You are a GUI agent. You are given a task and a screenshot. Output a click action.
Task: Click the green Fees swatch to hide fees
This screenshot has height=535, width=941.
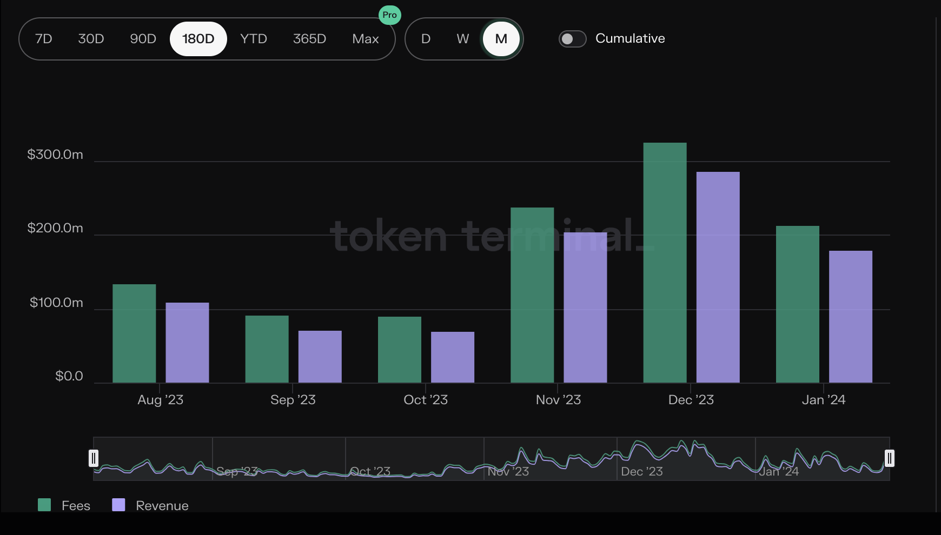(x=45, y=505)
